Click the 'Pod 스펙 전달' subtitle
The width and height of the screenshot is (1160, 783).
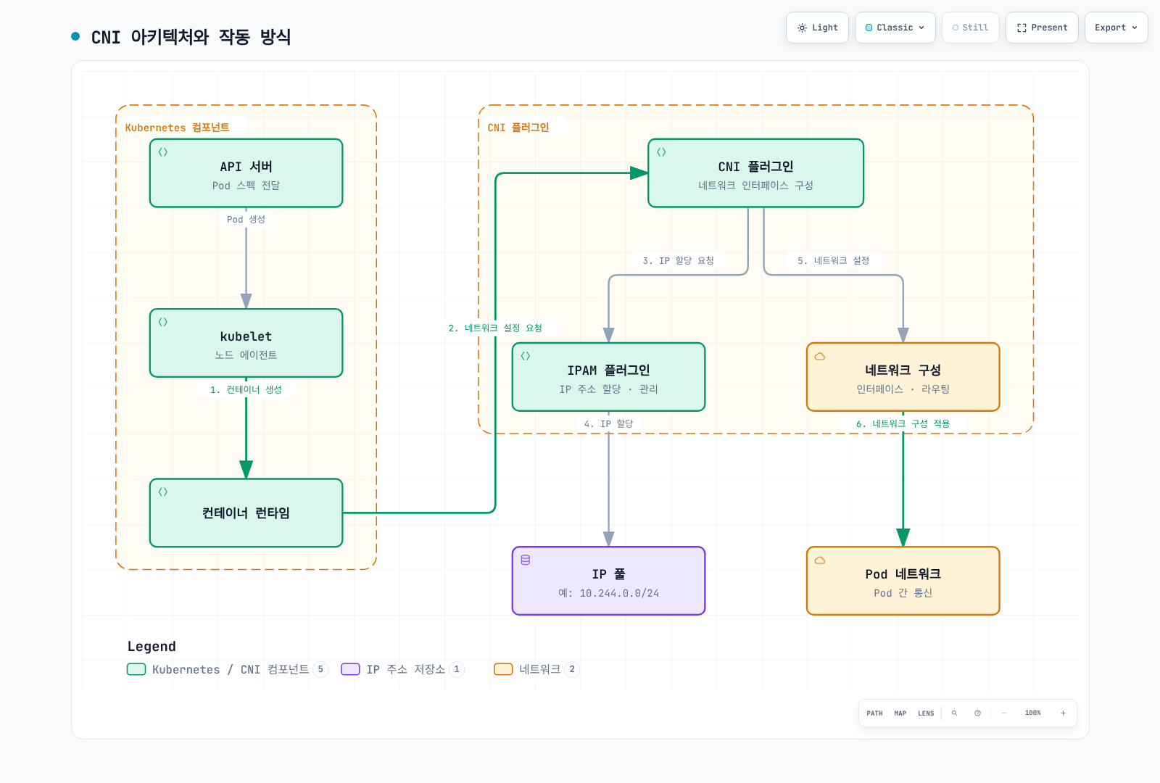tap(246, 186)
